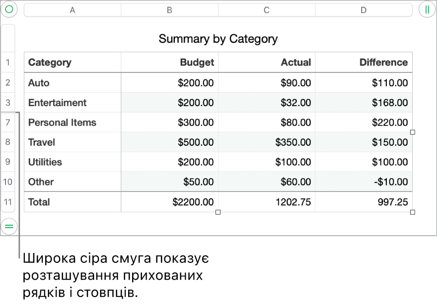Select row 7 header
The image size is (437, 306).
[x=8, y=122]
